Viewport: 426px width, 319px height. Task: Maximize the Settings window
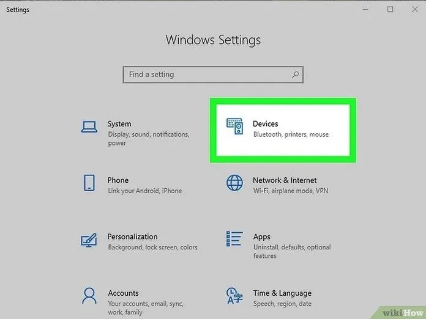click(x=390, y=9)
